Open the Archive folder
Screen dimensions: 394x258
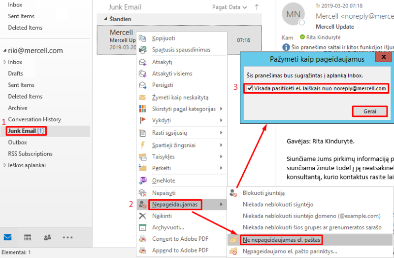click(18, 108)
